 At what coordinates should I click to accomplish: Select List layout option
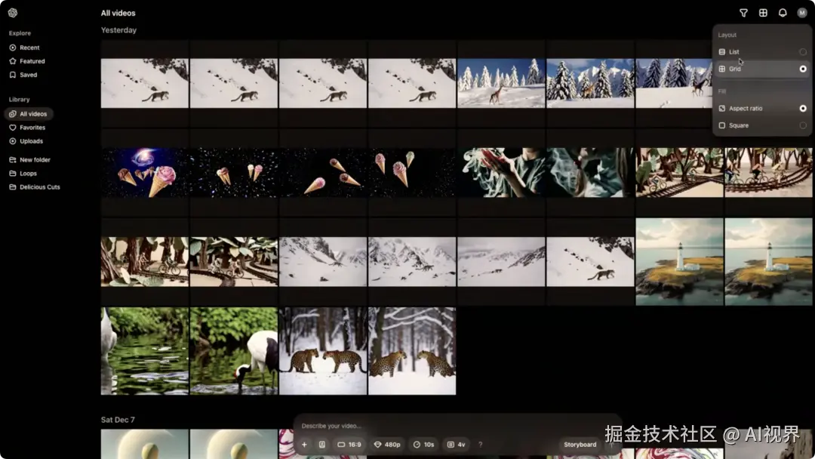762,52
